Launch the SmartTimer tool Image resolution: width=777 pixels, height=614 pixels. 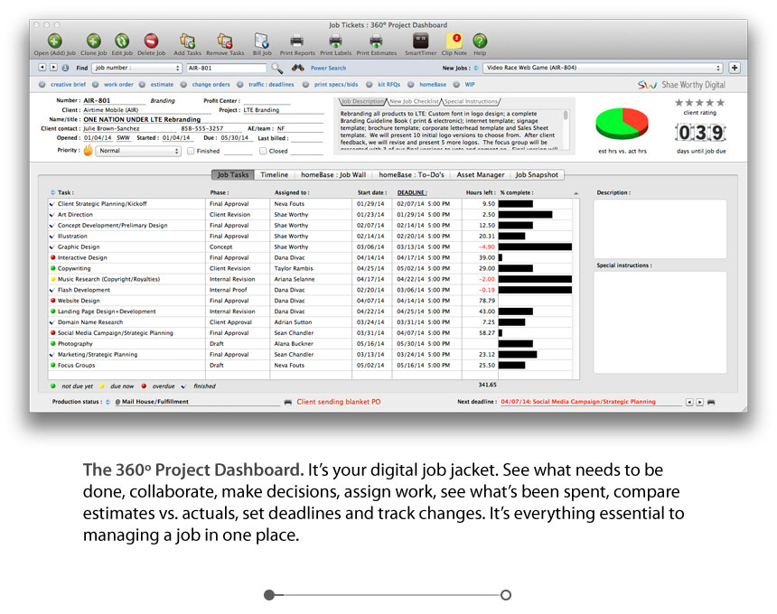[x=420, y=41]
